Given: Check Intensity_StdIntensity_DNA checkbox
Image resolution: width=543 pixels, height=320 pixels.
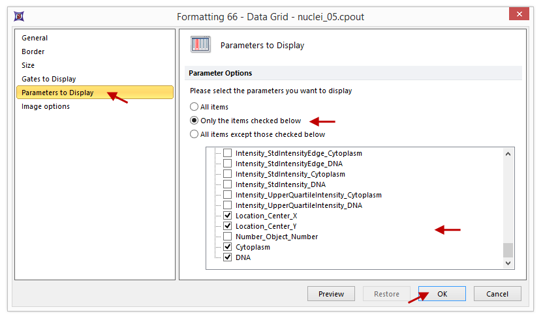Looking at the screenshot, I should pyautogui.click(x=227, y=184).
